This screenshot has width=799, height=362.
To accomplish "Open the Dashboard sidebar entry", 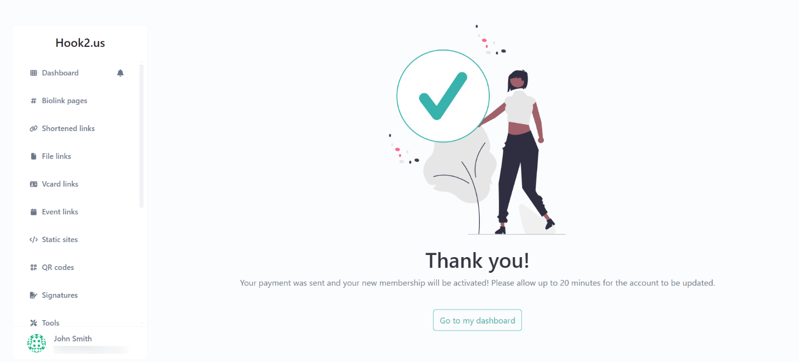I will coord(60,73).
